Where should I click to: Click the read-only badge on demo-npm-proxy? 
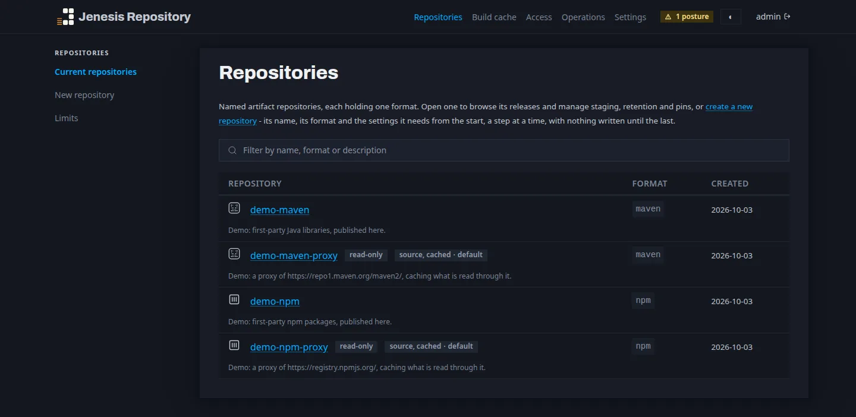pos(357,346)
